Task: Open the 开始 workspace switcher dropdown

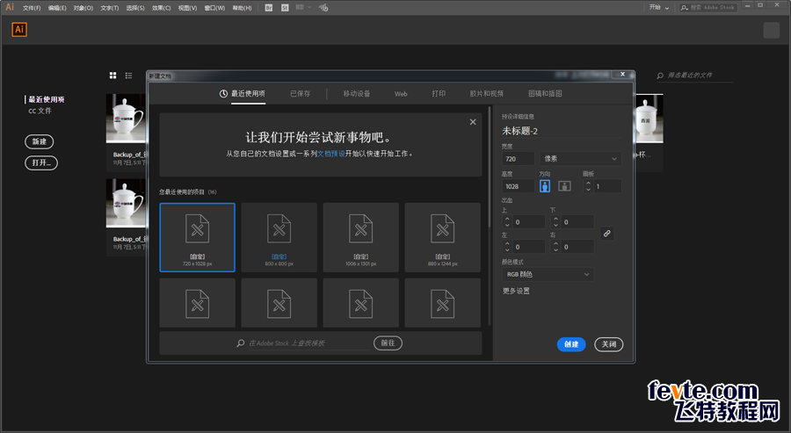Action: pos(659,8)
